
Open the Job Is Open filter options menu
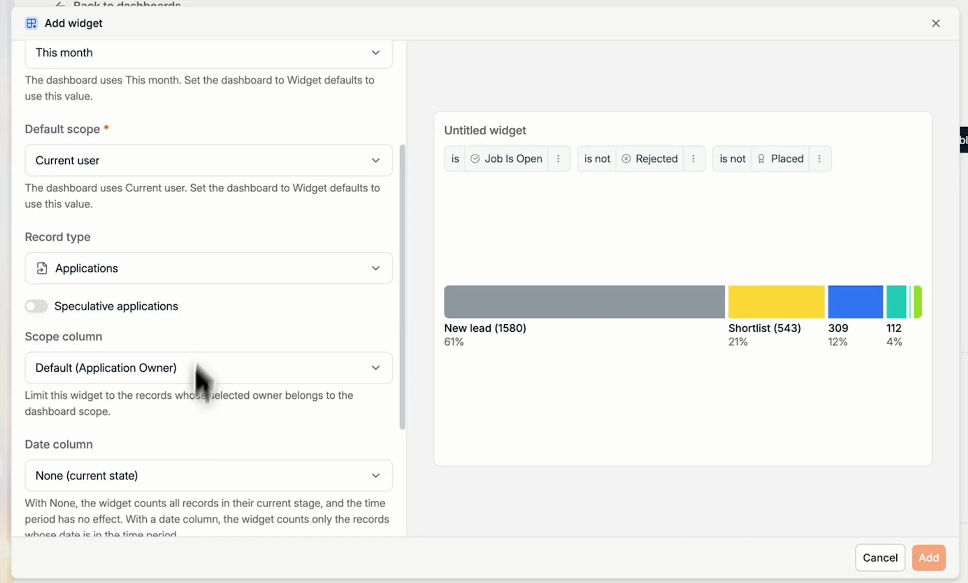click(558, 159)
